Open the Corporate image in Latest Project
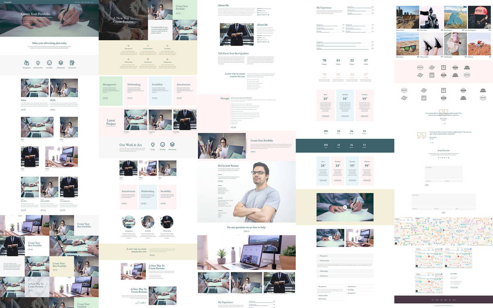This screenshot has height=308, width=493. point(160,120)
